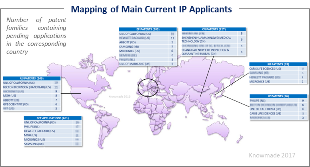Select HEWLETT PACKARD (US) in PCT applications table
The image size is (310, 167).
point(39,131)
